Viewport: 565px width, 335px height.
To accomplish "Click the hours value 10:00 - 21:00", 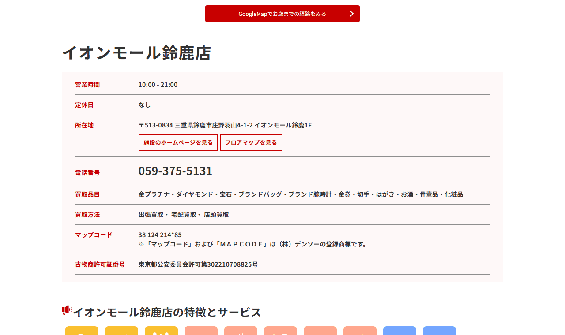I will point(158,85).
